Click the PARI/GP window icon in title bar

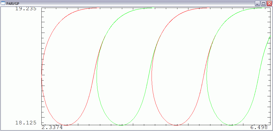[3, 3]
